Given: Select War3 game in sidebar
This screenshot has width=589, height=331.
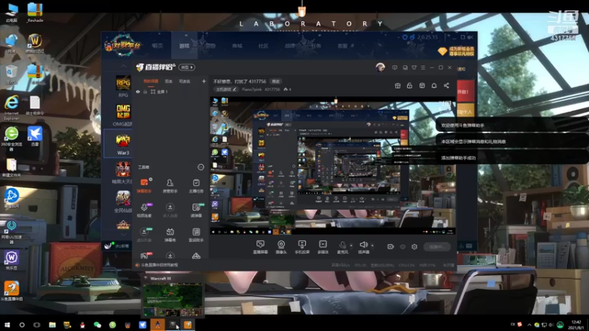Looking at the screenshot, I should pyautogui.click(x=123, y=144).
